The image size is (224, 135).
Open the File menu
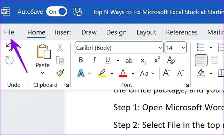[x=9, y=32]
